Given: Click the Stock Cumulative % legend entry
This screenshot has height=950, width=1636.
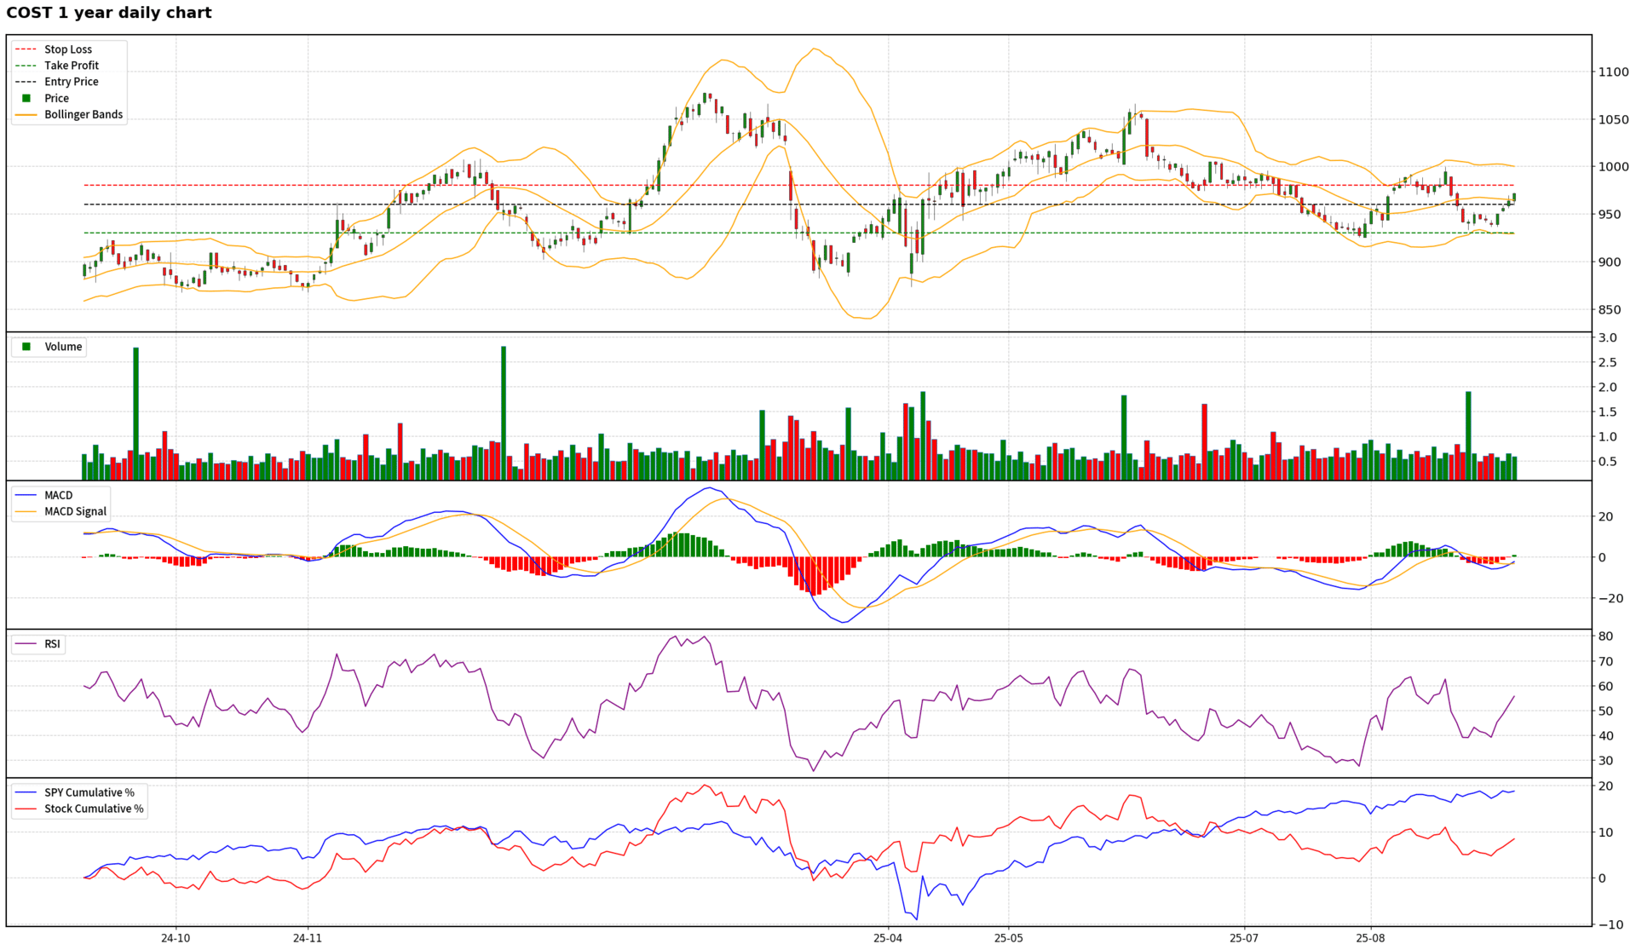Looking at the screenshot, I should click(94, 809).
